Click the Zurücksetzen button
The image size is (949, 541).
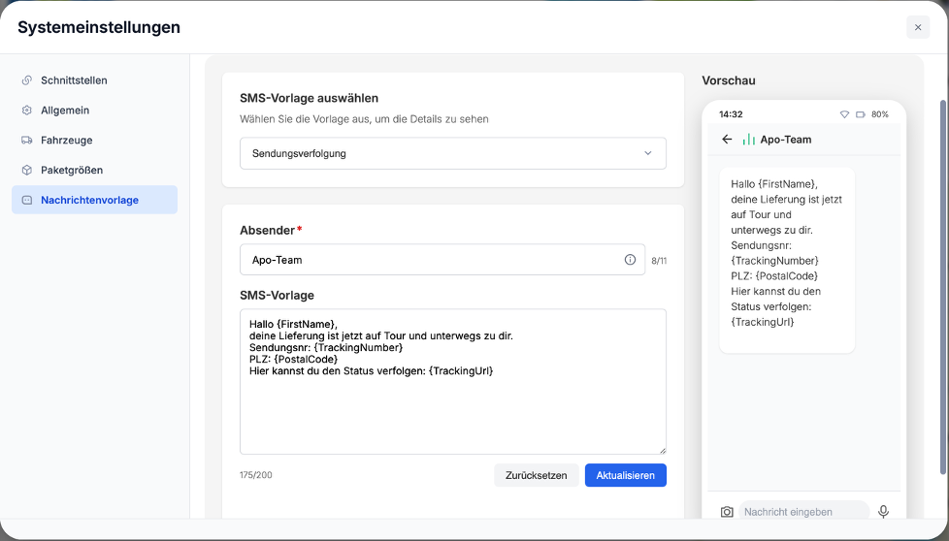click(x=536, y=475)
